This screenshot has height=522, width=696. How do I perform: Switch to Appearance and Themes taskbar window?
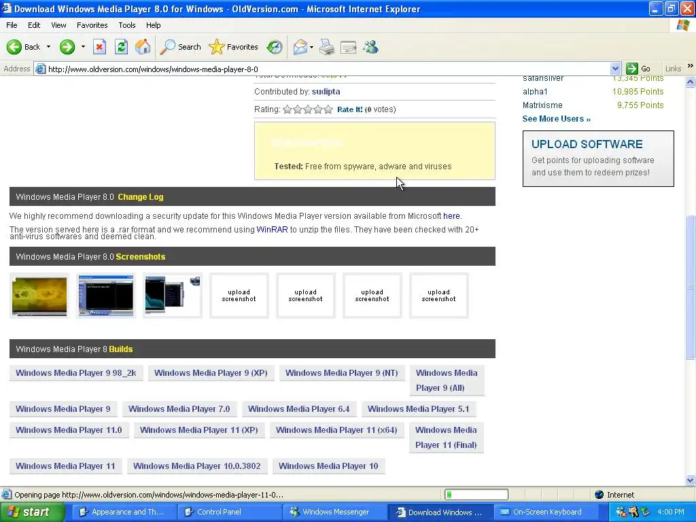pyautogui.click(x=124, y=512)
